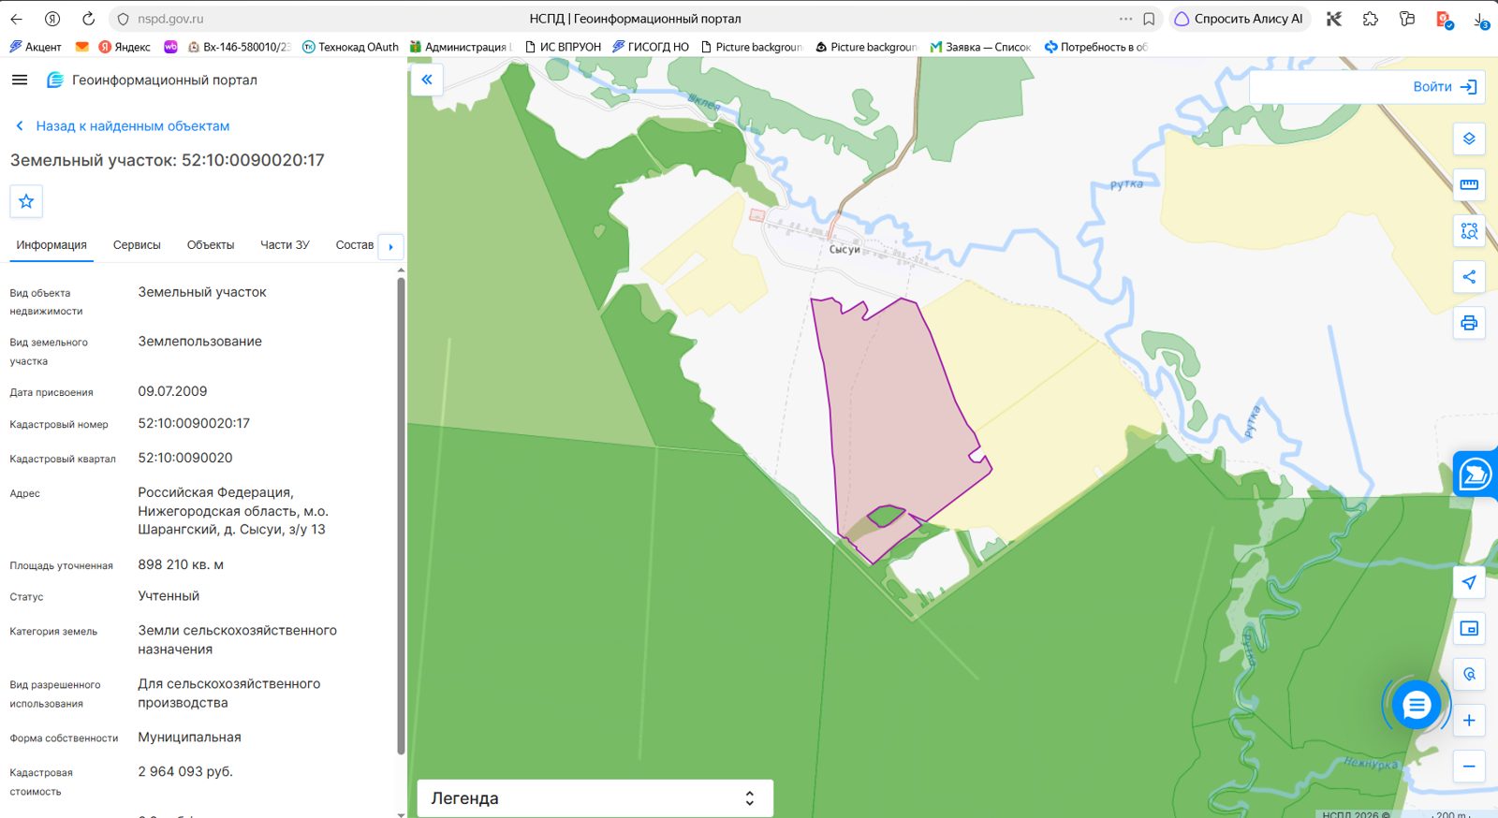The image size is (1498, 818).
Task: Zoom in with the plus button
Action: pos(1469,721)
